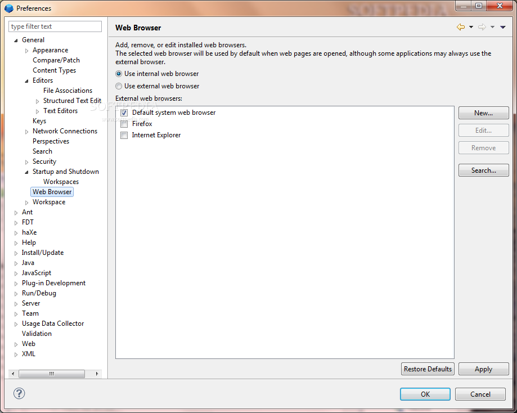Click tree horizontal scrollbar left arrow

[13, 374]
